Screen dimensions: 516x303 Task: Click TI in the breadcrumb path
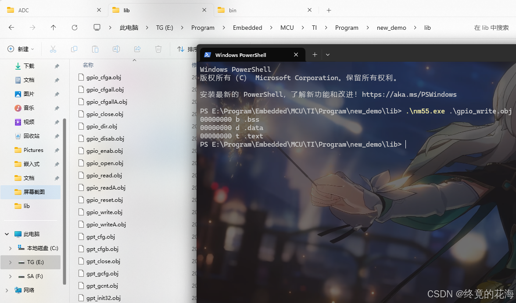(314, 28)
